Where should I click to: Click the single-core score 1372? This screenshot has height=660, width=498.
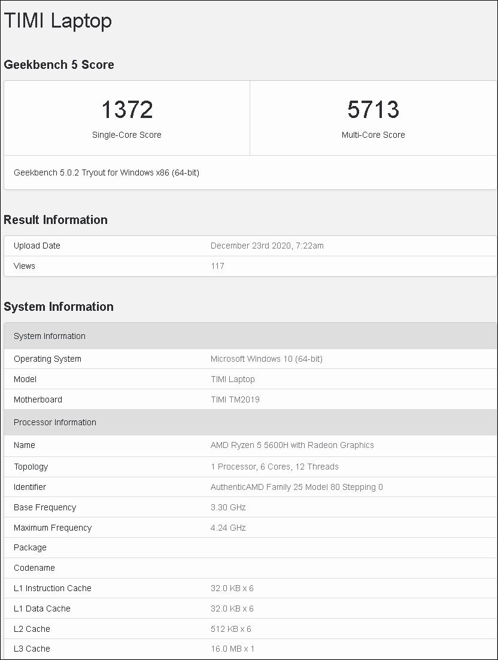coord(127,110)
